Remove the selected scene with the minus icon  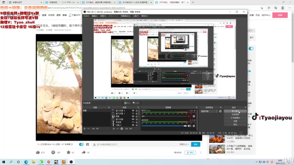pyautogui.click(x=89, y=129)
